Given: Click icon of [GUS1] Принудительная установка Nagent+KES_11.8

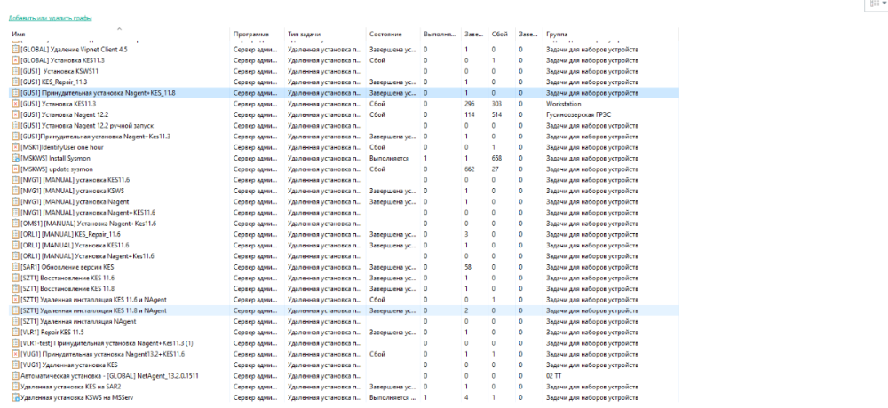Looking at the screenshot, I should [15, 93].
